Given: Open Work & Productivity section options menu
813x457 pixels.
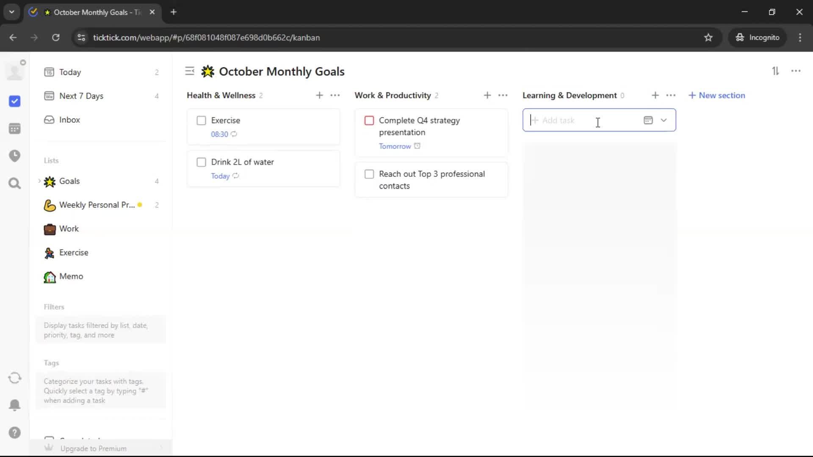Looking at the screenshot, I should tap(503, 95).
